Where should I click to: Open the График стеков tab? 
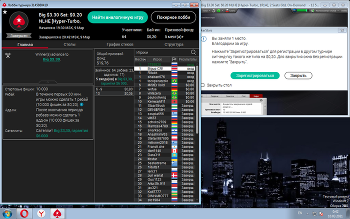120,44
